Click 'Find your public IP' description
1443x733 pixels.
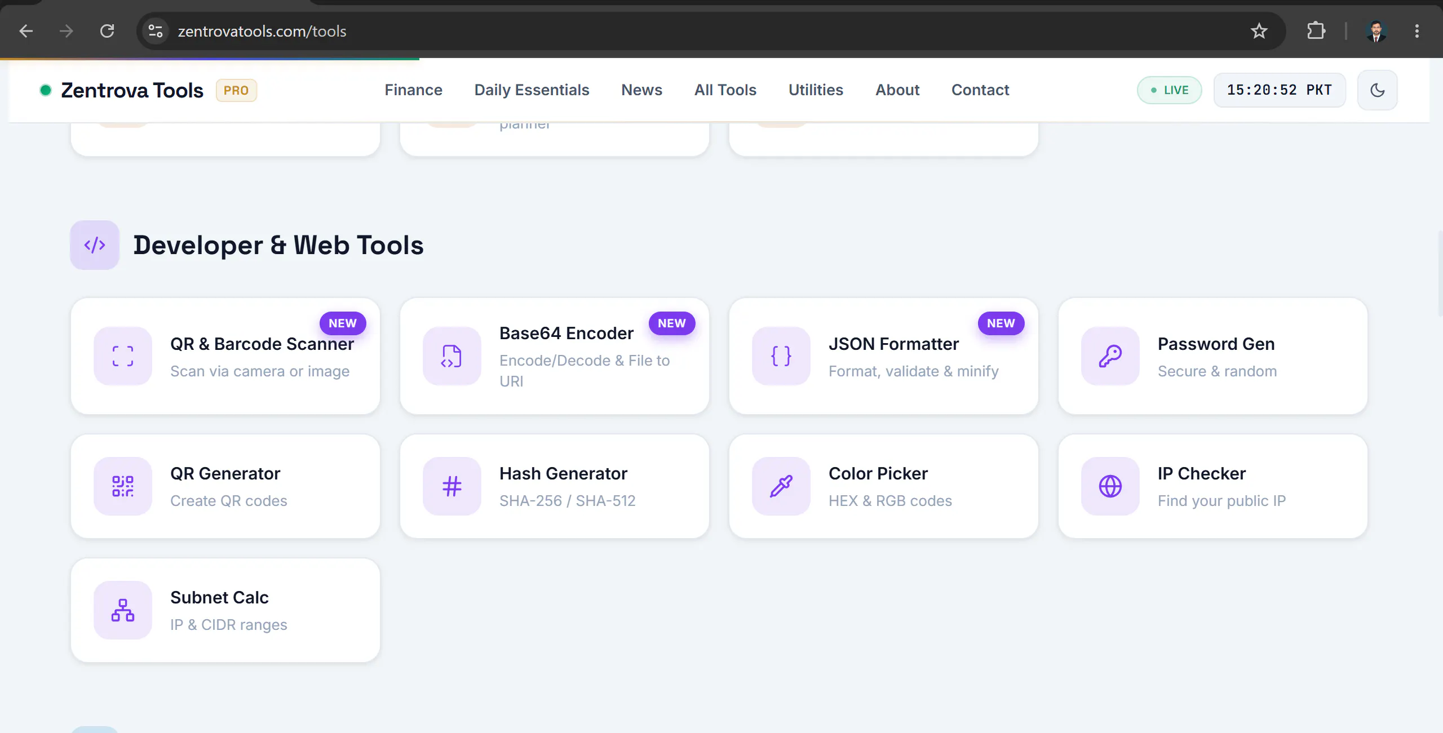click(1221, 501)
